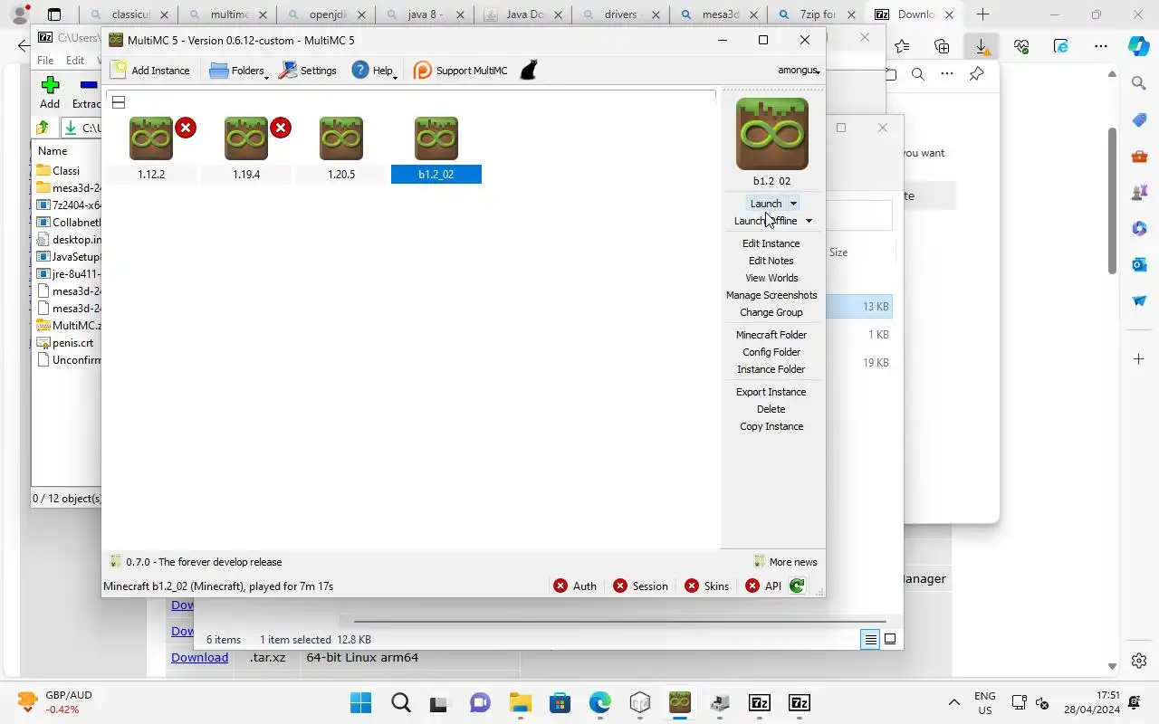The width and height of the screenshot is (1159, 724).
Task: Switch to the drivers browser tab
Action: (x=622, y=14)
